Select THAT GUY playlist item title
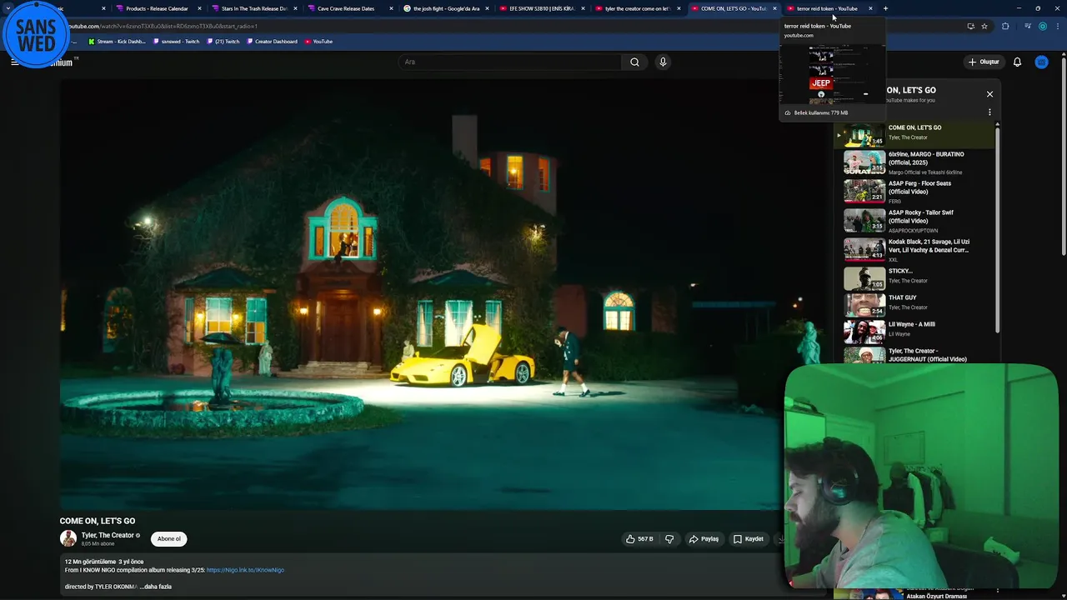Screen dimensions: 1067x600 902,297
